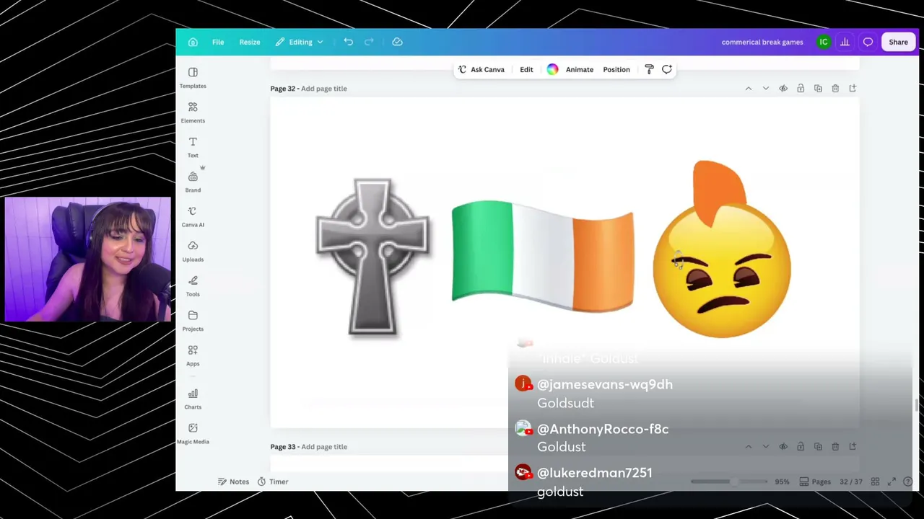Open the IC account avatar
Screen dimensions: 924x519
(x=823, y=42)
